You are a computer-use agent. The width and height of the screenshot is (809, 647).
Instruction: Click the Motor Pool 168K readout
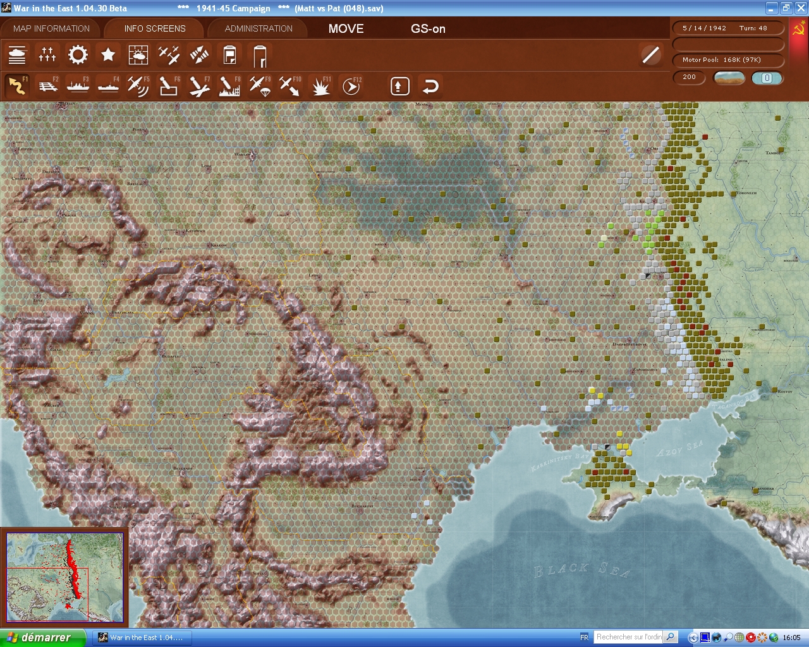729,59
